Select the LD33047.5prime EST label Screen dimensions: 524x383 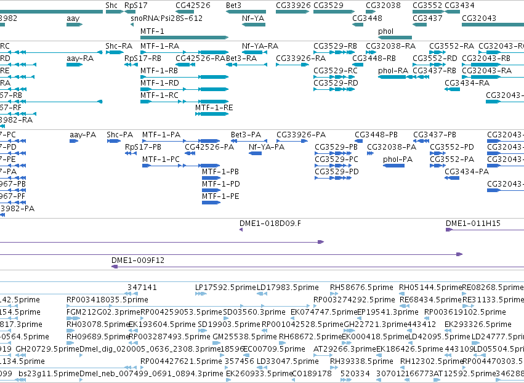[288, 361]
